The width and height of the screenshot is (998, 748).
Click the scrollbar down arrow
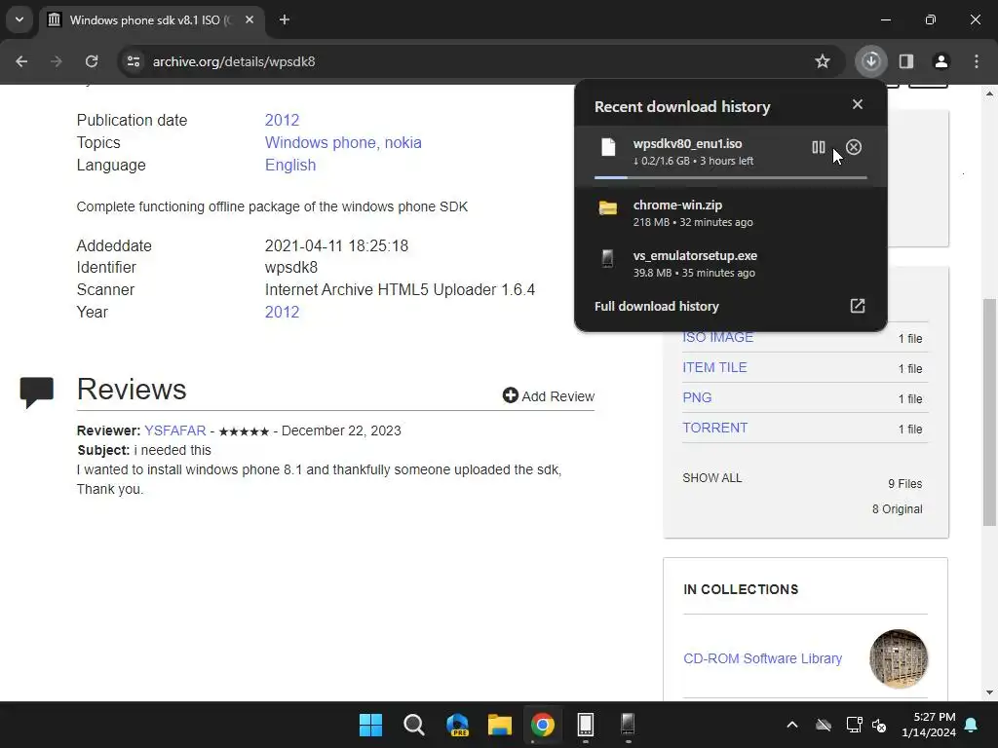(989, 692)
